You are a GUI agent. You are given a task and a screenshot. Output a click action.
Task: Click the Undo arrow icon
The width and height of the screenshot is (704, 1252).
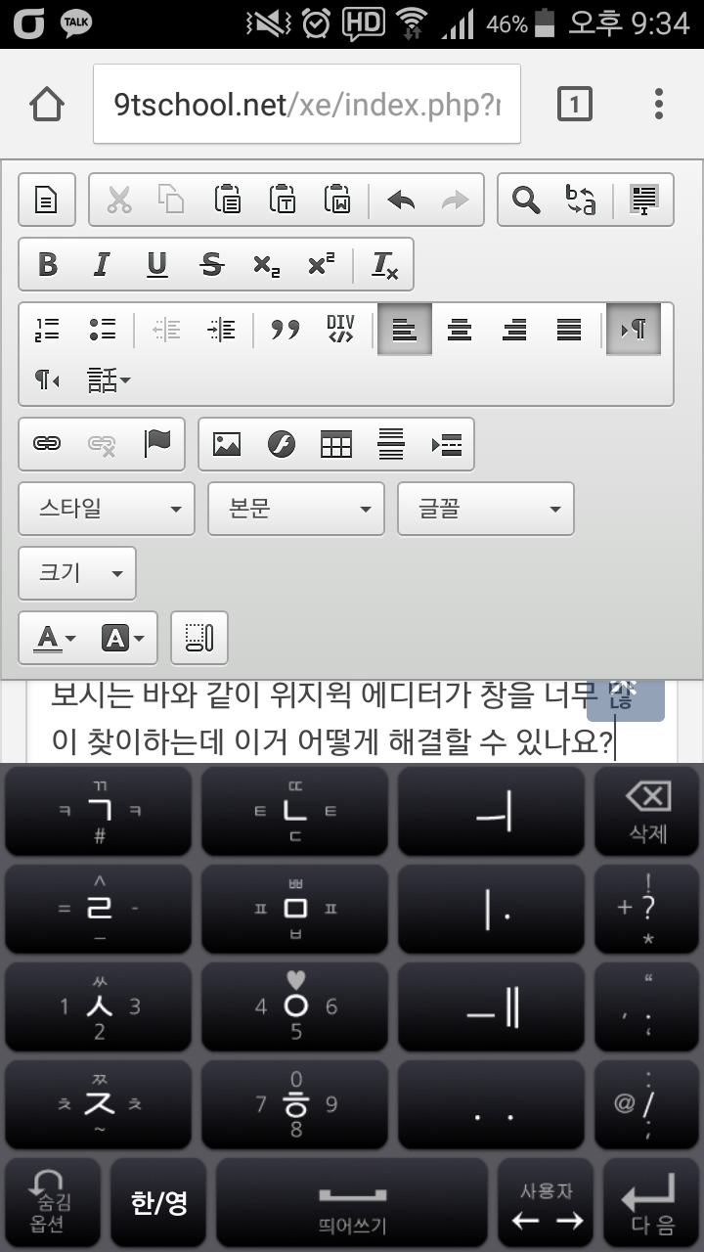pyautogui.click(x=401, y=201)
